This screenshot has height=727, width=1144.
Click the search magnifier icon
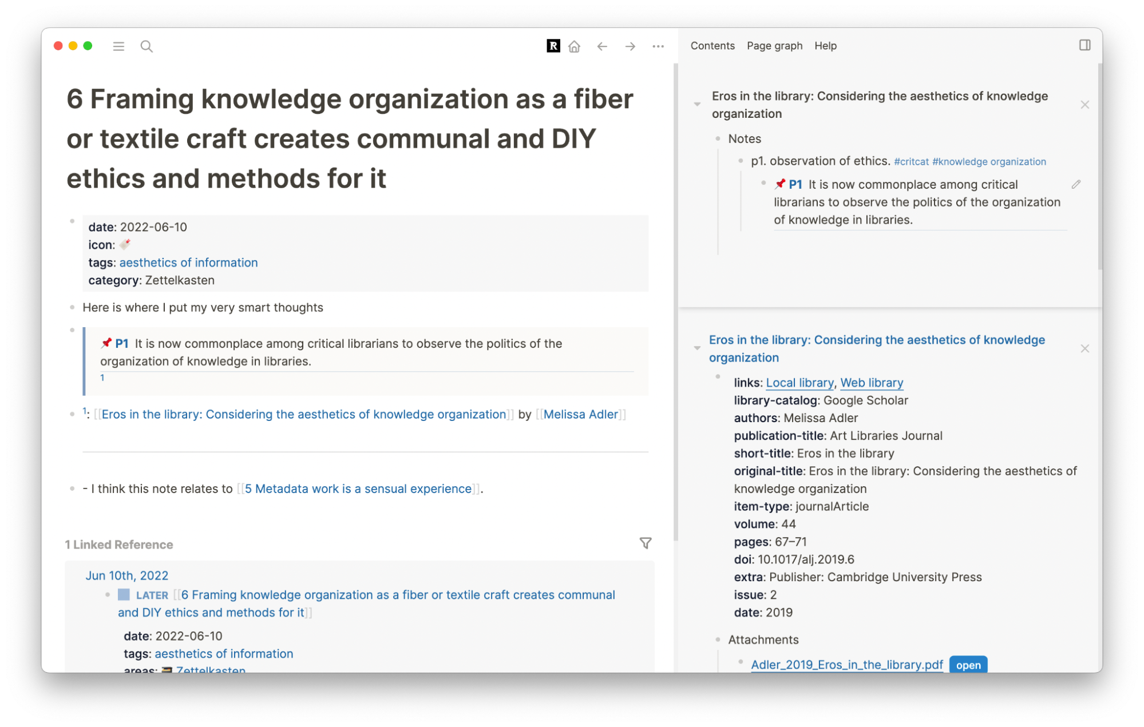pos(147,46)
